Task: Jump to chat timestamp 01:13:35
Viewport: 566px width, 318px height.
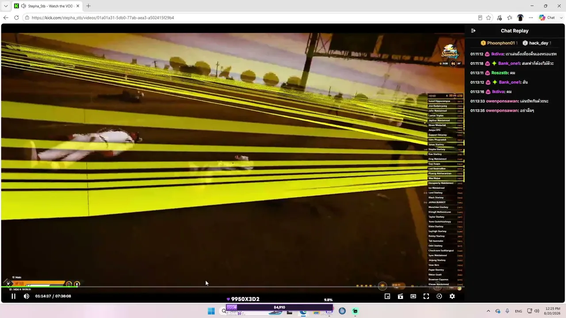Action: point(477,111)
